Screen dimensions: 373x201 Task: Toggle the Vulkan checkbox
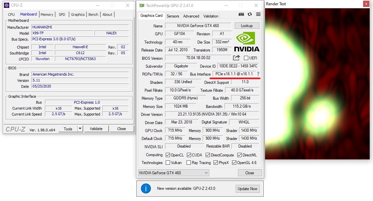(x=168, y=162)
